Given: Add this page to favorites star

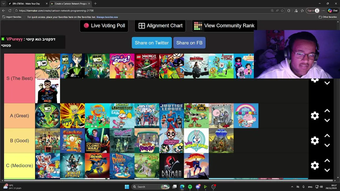Looking at the screenshot, I should [x=282, y=11].
